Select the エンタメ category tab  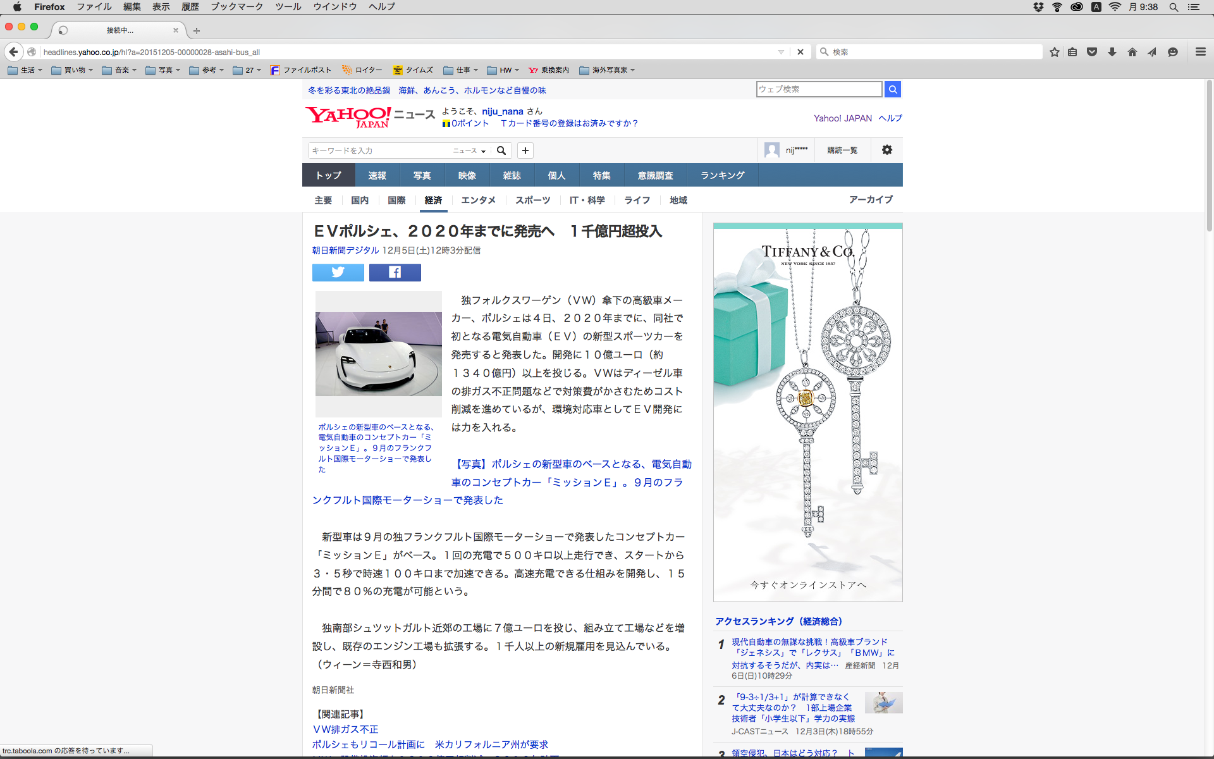[478, 200]
